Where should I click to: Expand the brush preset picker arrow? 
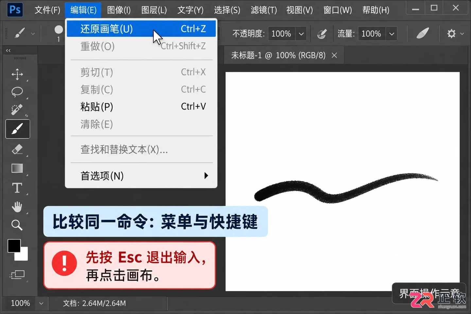click(x=33, y=33)
